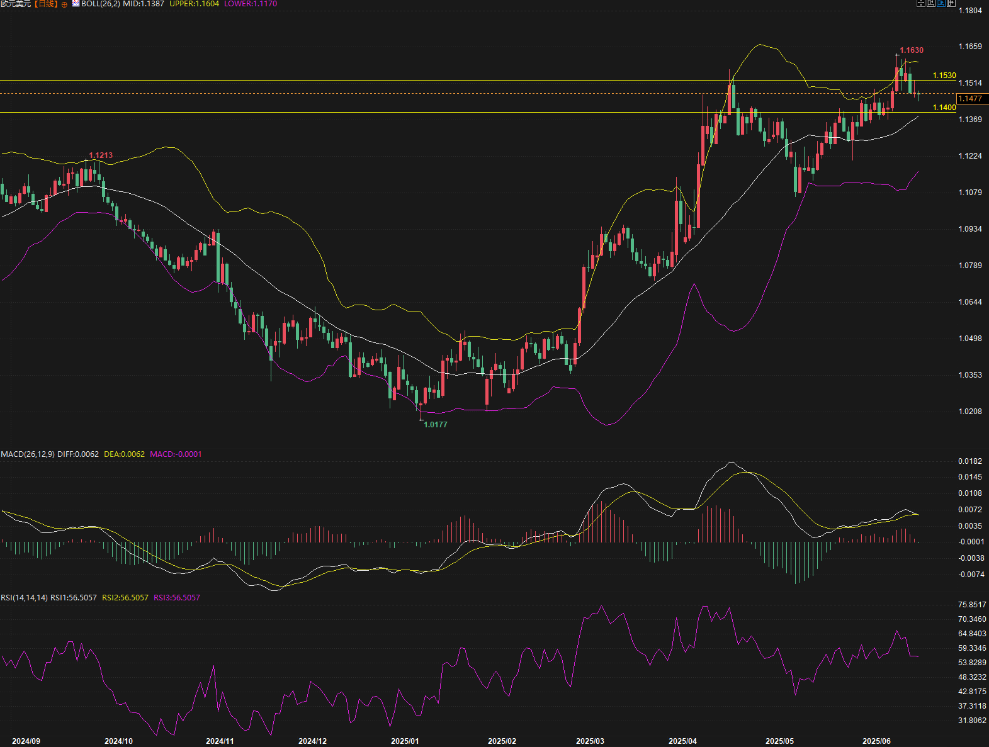Image resolution: width=989 pixels, height=747 pixels.
Task: Click the UPPER:1.1604 value
Action: coord(195,4)
